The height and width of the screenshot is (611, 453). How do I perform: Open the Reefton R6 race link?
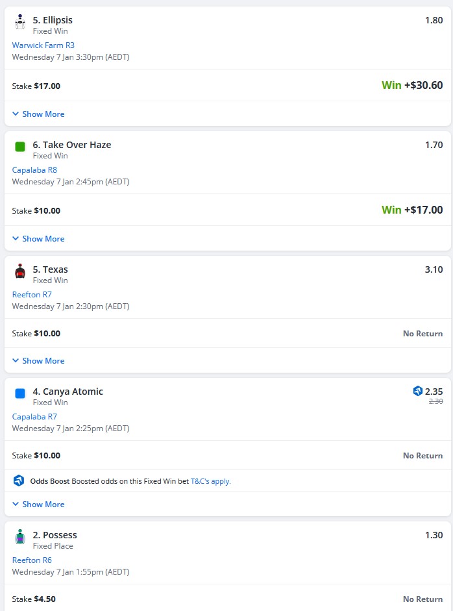32,560
